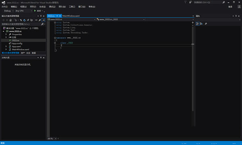Screen dimensions: 242x145
Task: Toggle pin on the Properties panel
Action: pos(236,16)
